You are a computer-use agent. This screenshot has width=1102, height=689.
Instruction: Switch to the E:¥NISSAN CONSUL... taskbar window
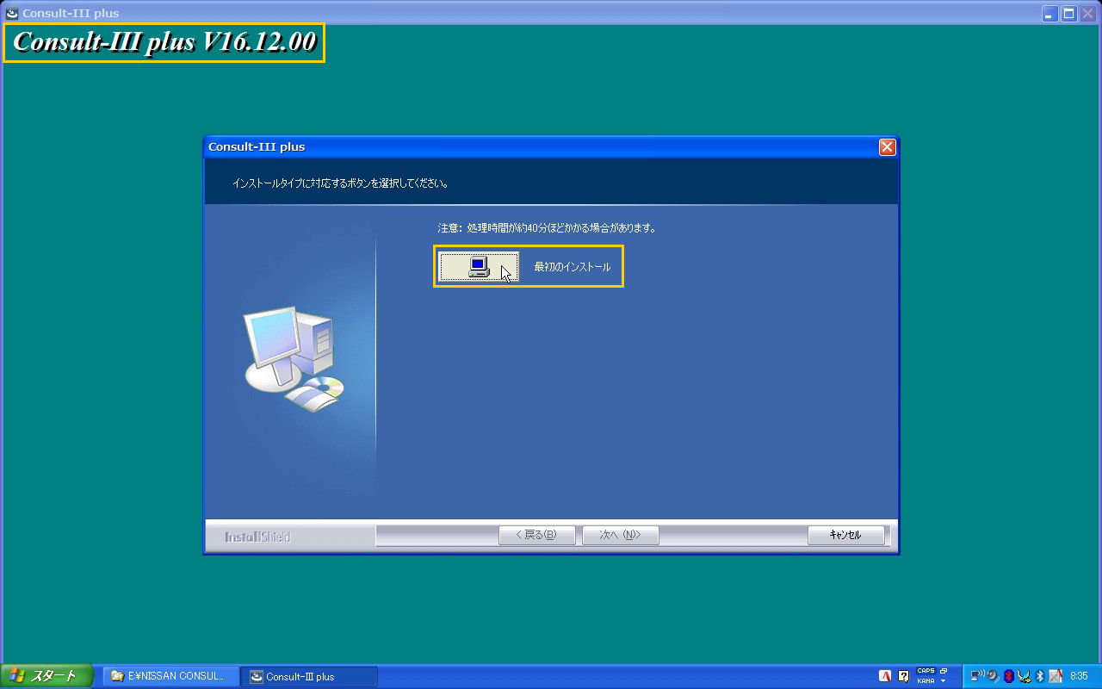171,677
